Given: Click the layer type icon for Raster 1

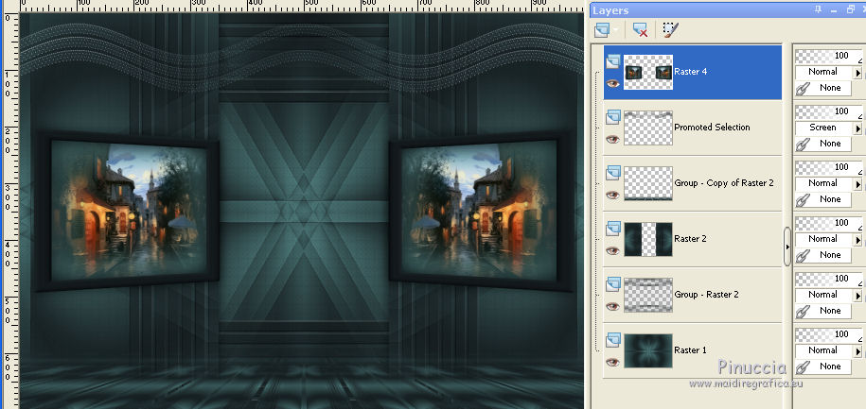Looking at the screenshot, I should 613,339.
